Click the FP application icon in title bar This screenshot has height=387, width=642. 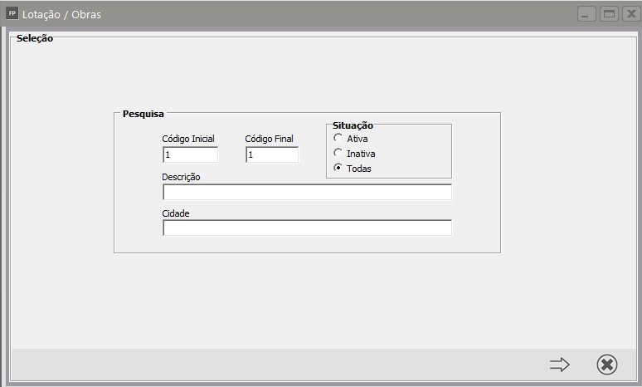pyautogui.click(x=12, y=13)
